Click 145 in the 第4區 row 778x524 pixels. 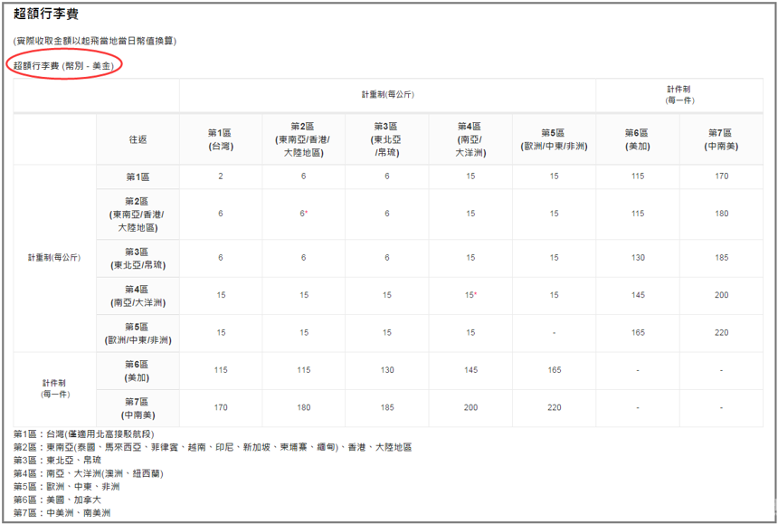[x=638, y=295]
